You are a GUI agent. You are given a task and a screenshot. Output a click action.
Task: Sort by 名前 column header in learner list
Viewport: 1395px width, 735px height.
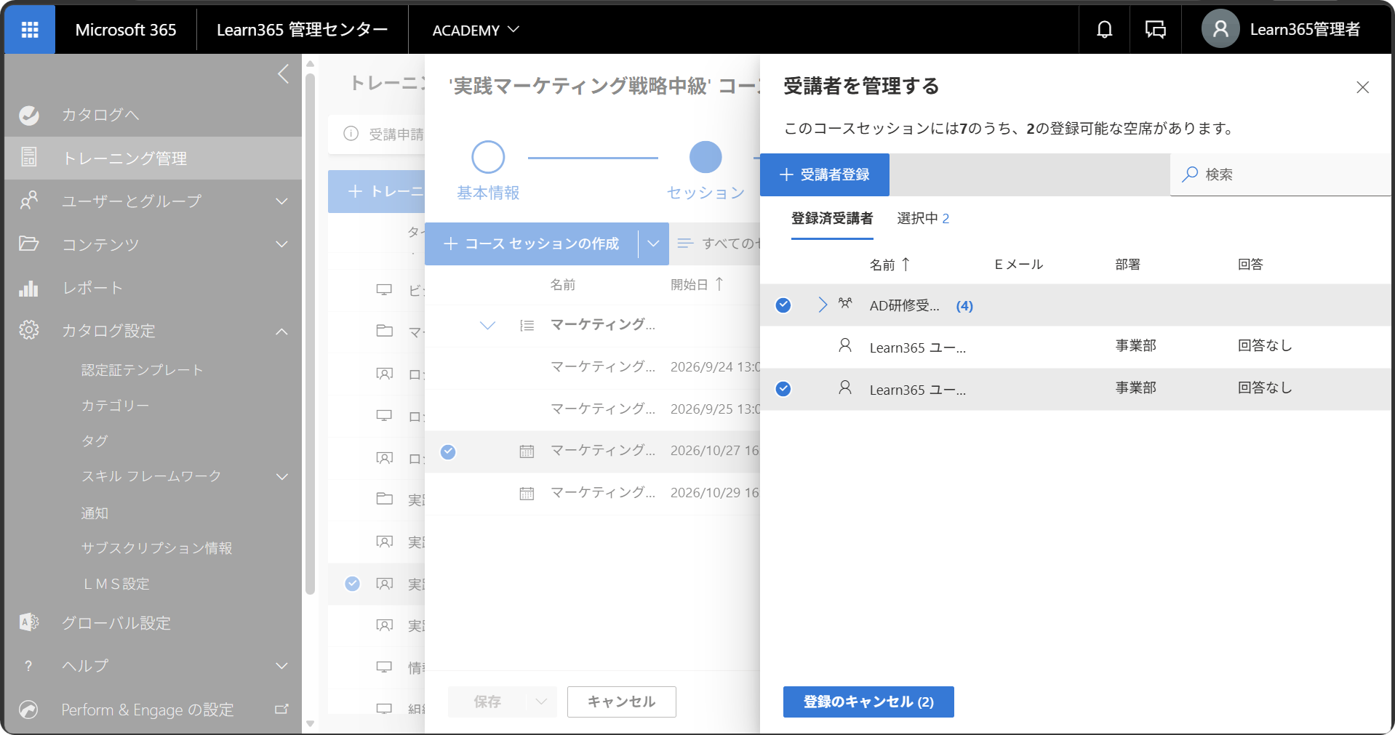click(890, 265)
